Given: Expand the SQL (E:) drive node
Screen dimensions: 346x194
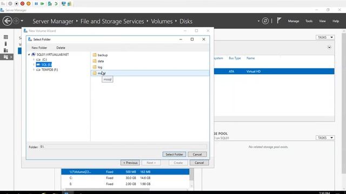Looking at the screenshot, I should pos(34,65).
